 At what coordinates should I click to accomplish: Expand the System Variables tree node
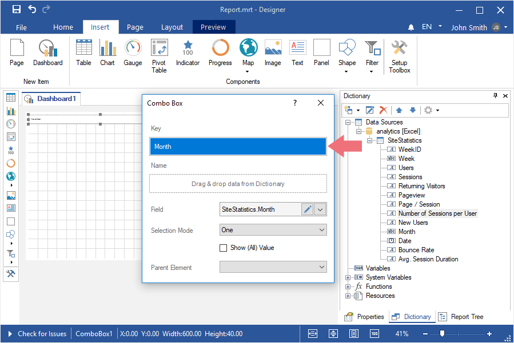pos(348,277)
